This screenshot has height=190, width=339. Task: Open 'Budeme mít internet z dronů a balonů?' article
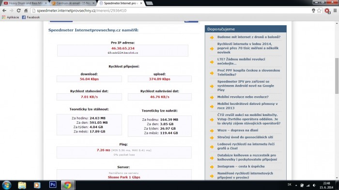click(249, 37)
